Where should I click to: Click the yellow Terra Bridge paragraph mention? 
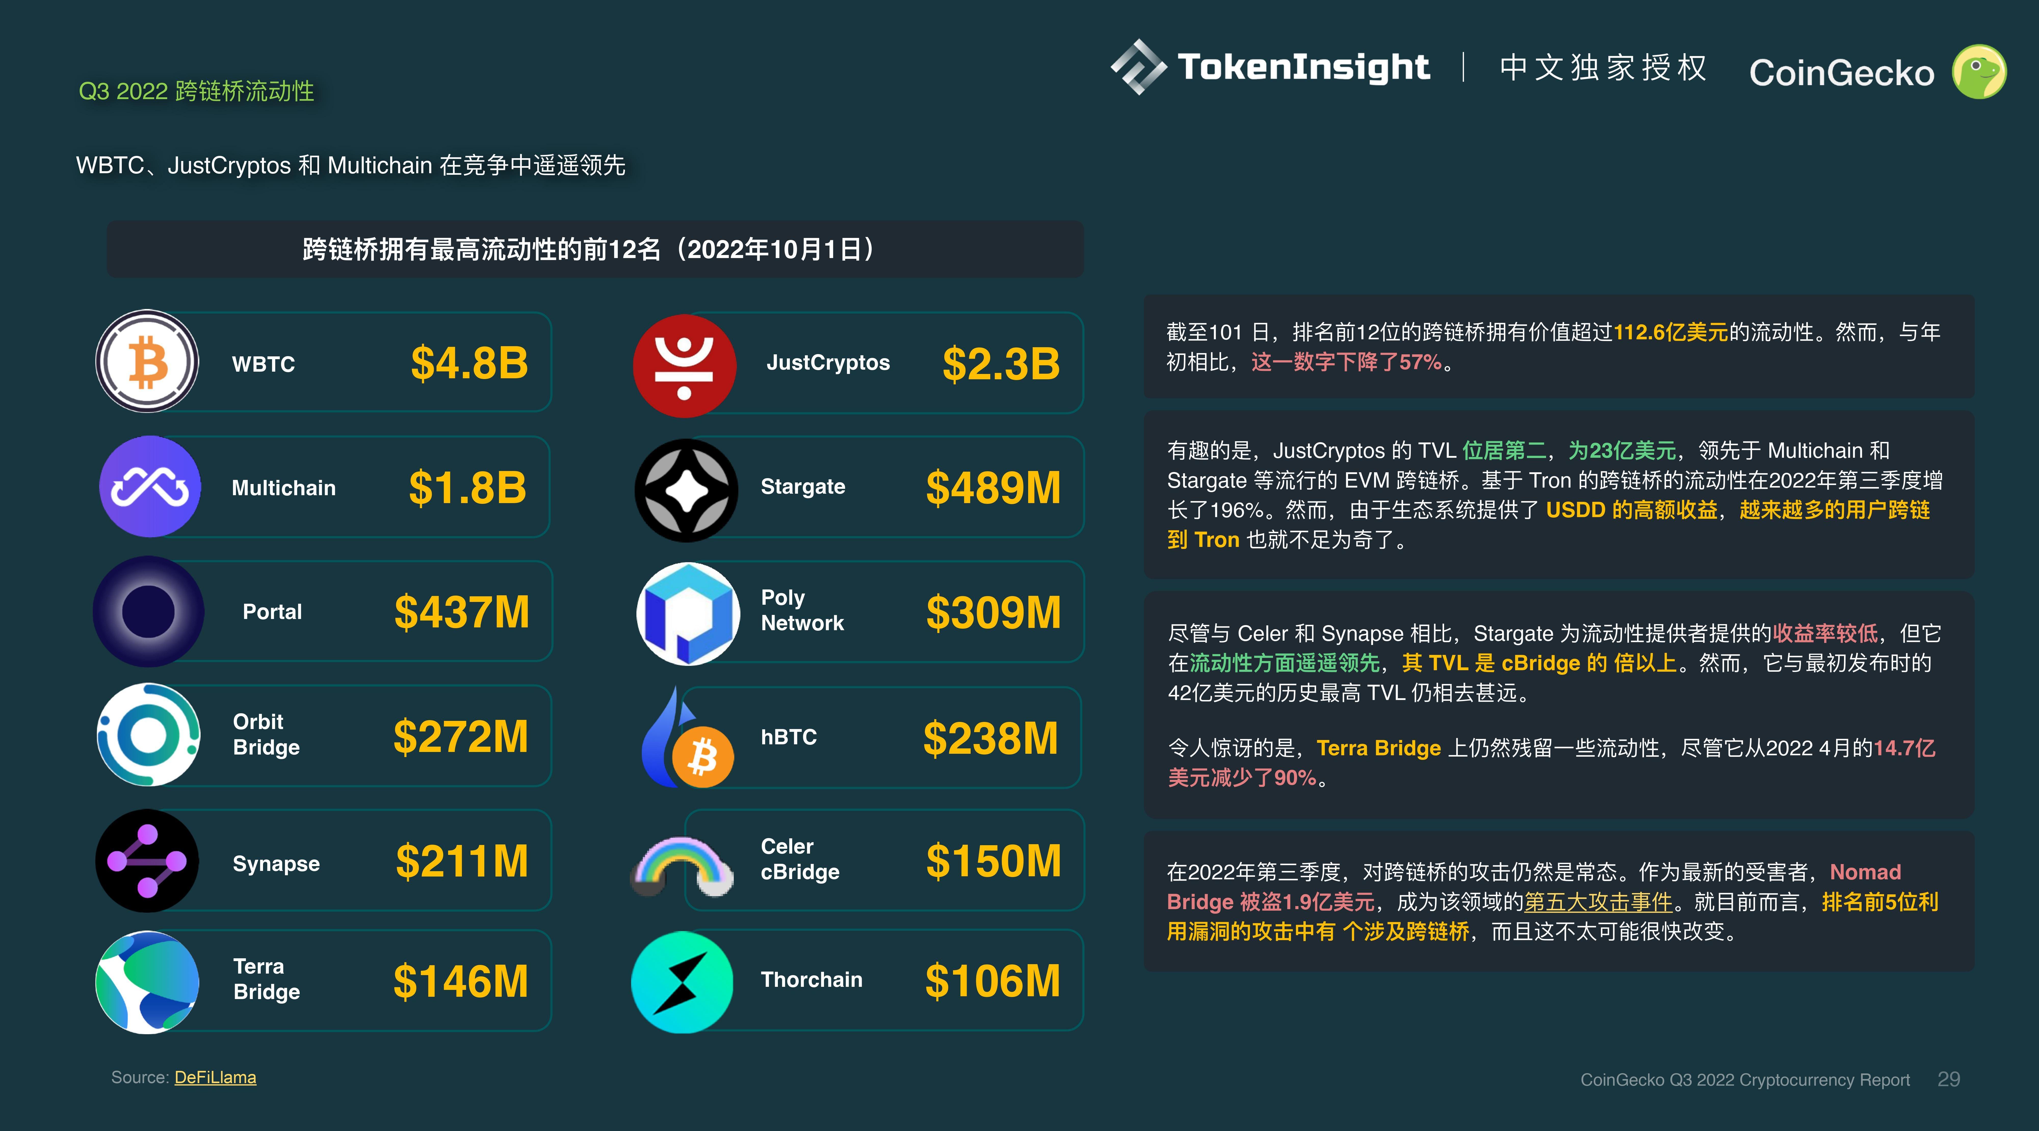point(1379,748)
